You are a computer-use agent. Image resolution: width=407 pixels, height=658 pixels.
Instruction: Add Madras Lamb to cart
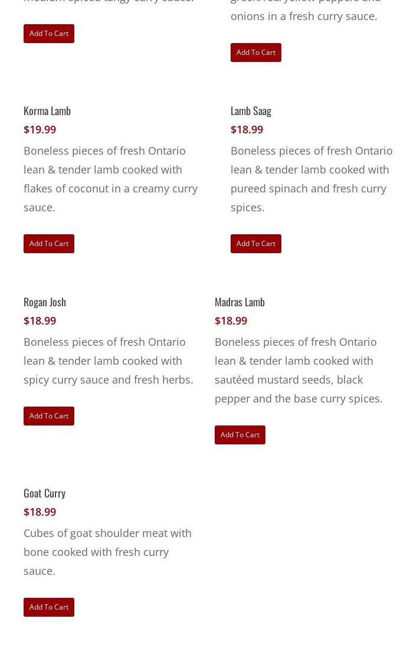click(x=239, y=435)
